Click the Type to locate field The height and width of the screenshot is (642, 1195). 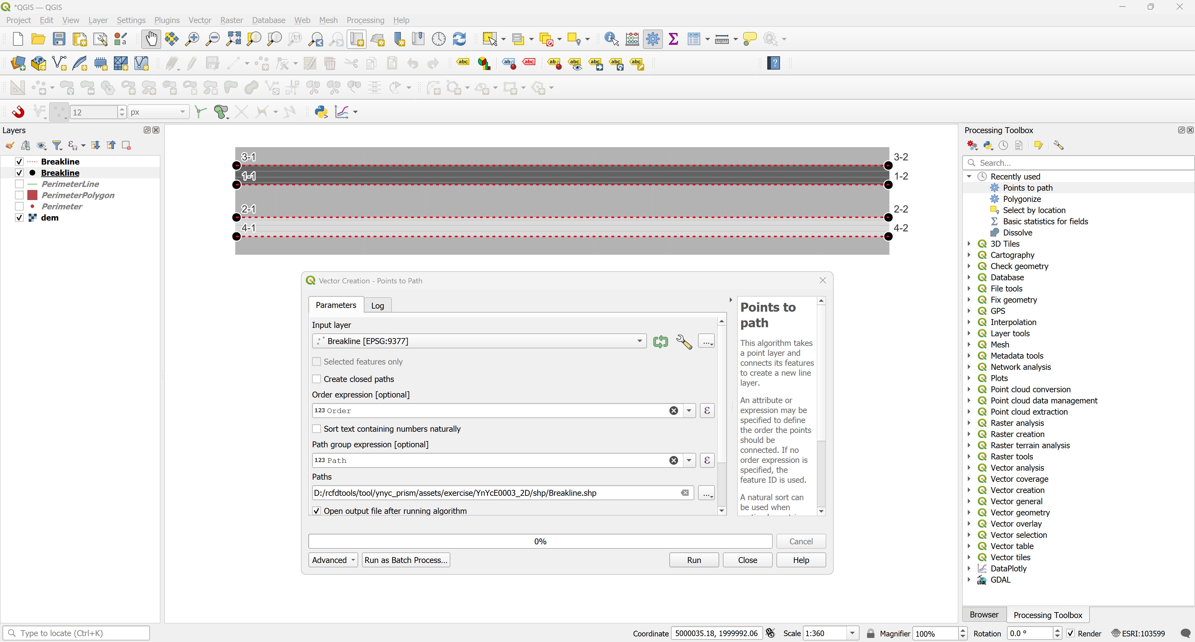(x=77, y=633)
